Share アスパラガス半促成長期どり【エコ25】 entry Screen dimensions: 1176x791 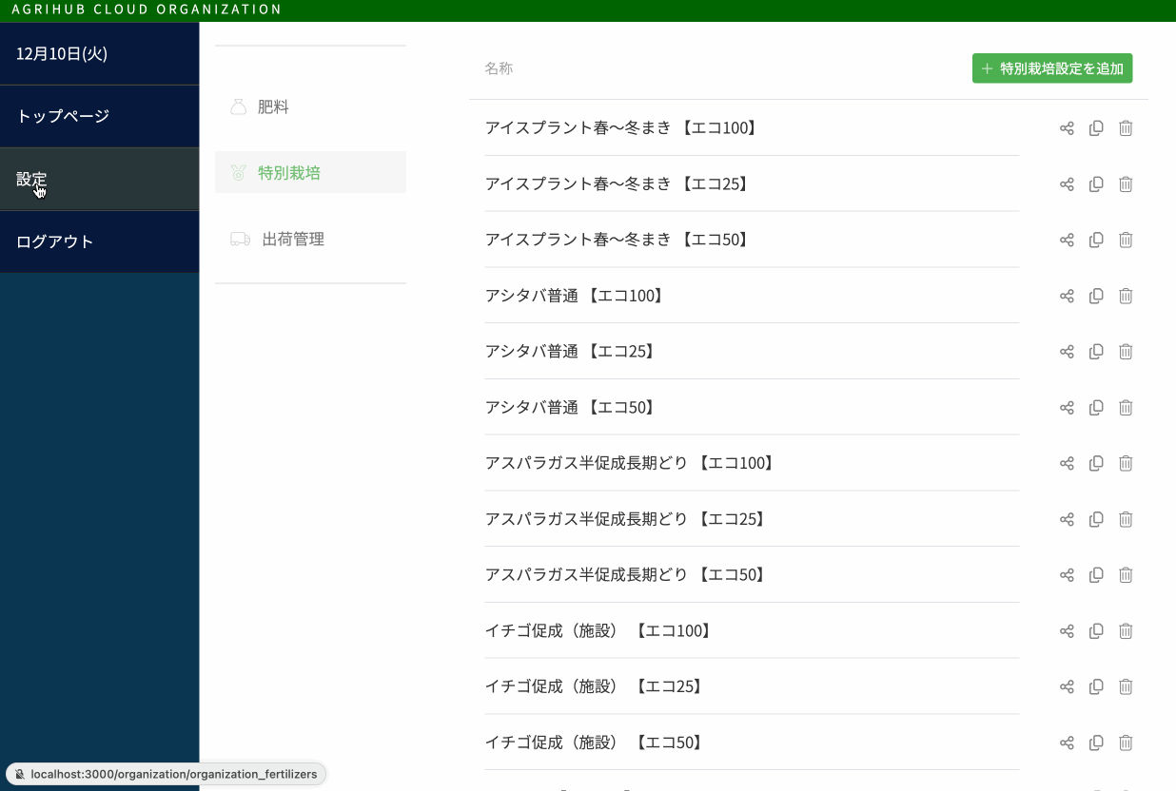pos(1067,520)
